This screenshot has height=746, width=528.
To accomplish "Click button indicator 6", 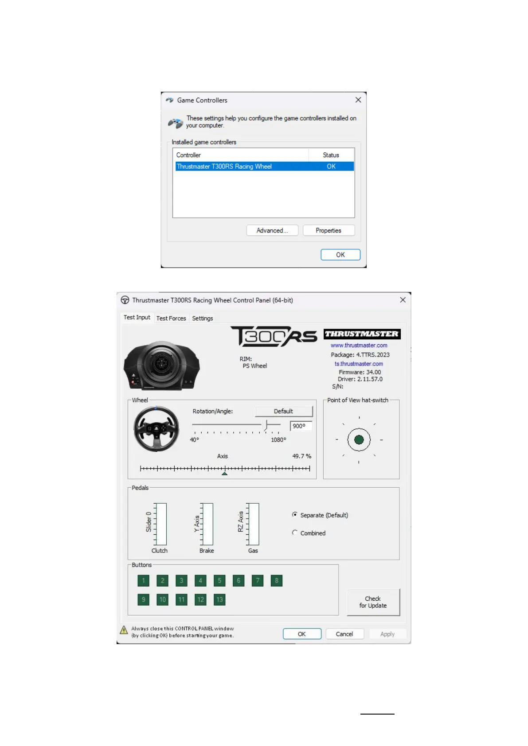I will click(x=239, y=580).
